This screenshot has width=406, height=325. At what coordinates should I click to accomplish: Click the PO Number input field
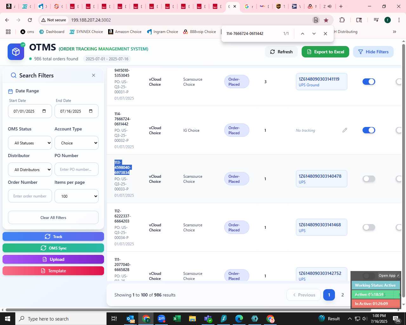click(x=76, y=169)
